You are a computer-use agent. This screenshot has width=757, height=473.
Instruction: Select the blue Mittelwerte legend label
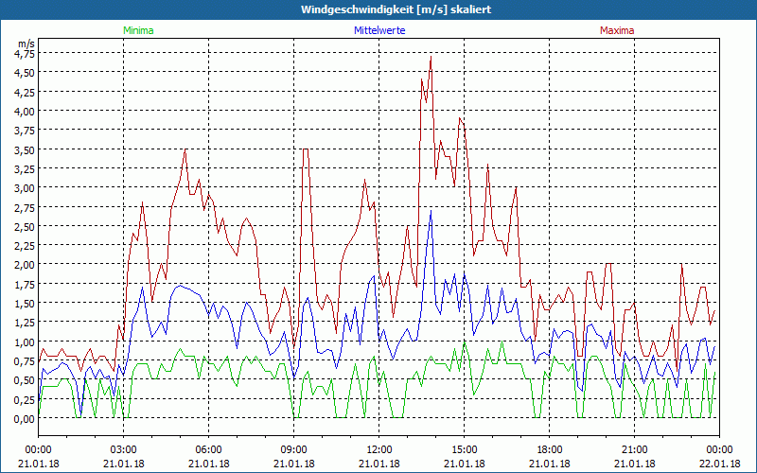pos(379,30)
